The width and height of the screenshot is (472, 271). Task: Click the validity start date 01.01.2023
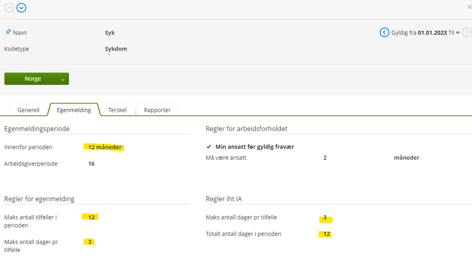(432, 33)
